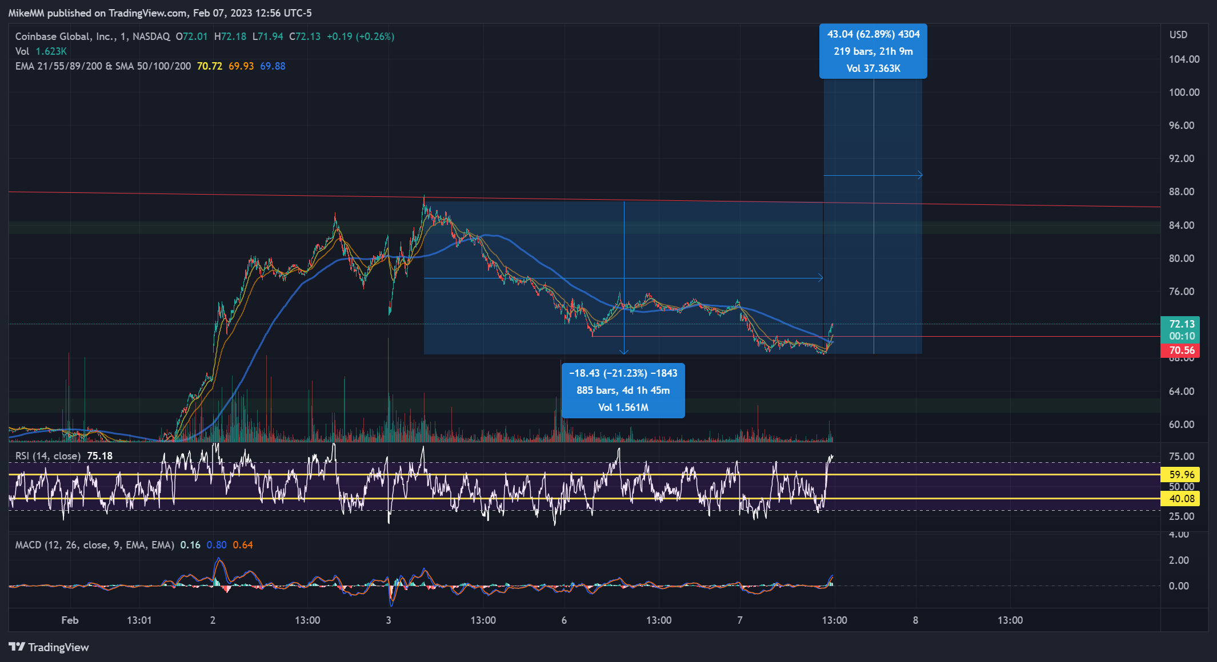This screenshot has width=1217, height=662.
Task: Click the 2.00 MACD axis label
Action: tap(1179, 560)
